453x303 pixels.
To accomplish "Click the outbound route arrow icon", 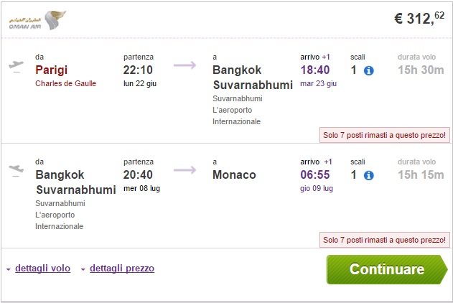I will point(185,65).
